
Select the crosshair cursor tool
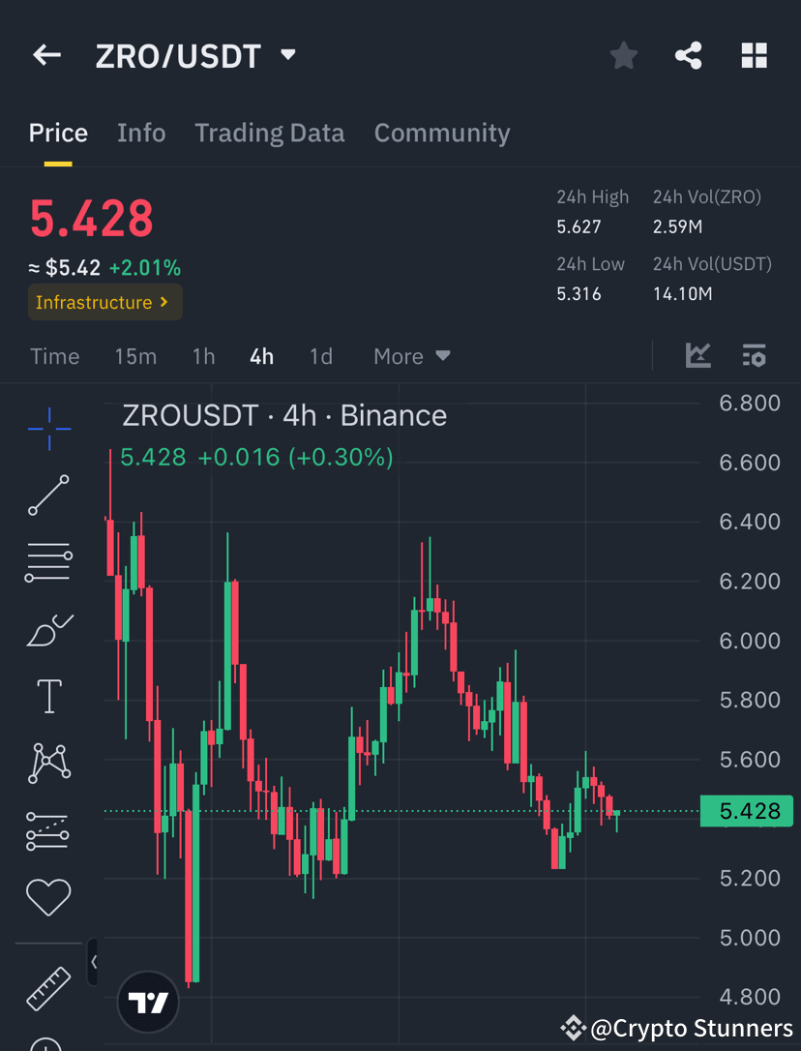click(x=48, y=429)
